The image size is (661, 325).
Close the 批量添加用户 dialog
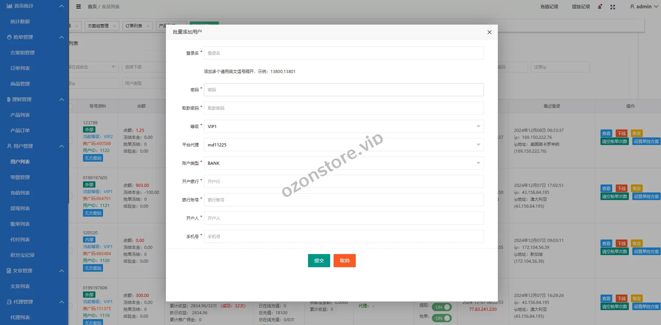[x=489, y=32]
